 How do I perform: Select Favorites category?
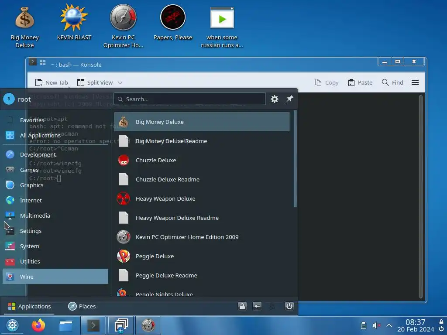[x=55, y=120]
